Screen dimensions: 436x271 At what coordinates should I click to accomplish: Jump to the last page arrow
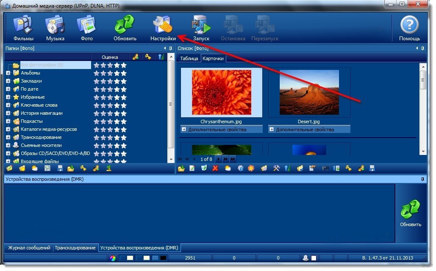[x=233, y=159]
